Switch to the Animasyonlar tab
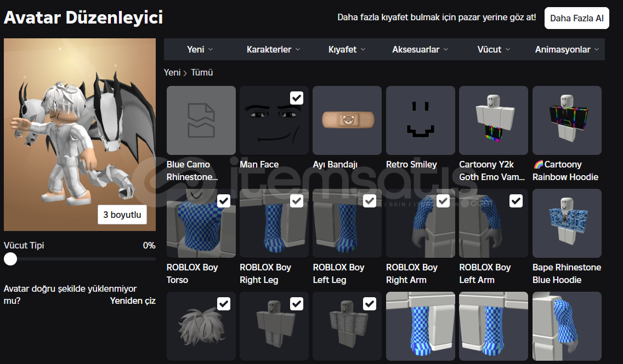623x364 pixels. click(563, 50)
